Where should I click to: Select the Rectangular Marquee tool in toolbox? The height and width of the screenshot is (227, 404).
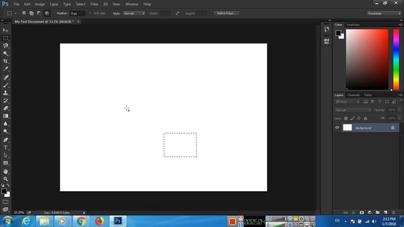click(6, 38)
